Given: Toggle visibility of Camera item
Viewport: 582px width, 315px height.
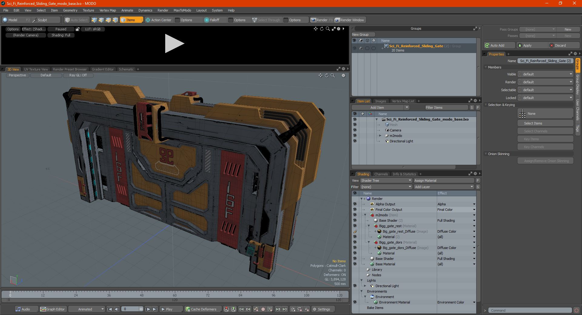Looking at the screenshot, I should tap(355, 130).
